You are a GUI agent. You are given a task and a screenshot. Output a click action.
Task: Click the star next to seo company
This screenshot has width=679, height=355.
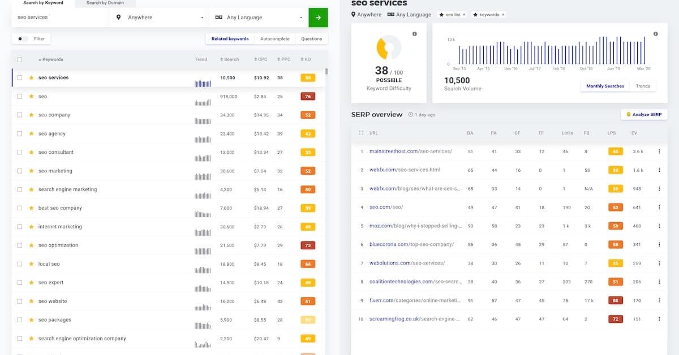(x=32, y=115)
